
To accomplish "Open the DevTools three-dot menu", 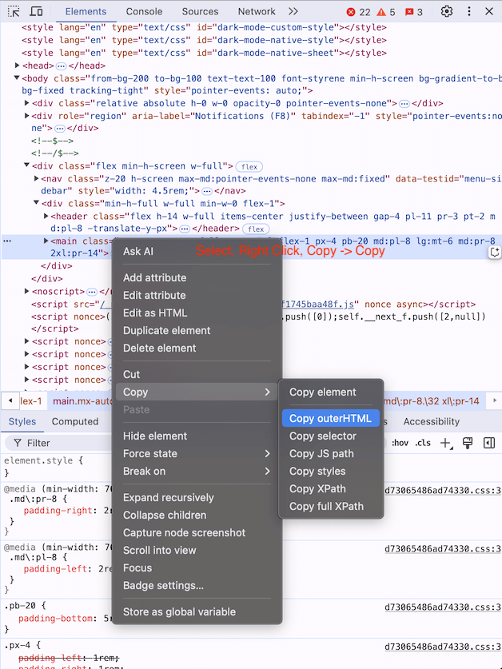I will click(469, 11).
